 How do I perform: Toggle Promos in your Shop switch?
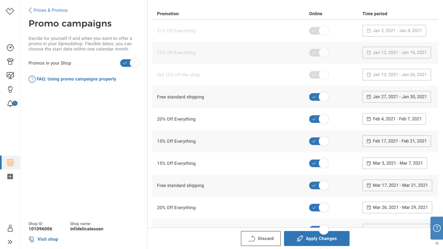(130, 63)
